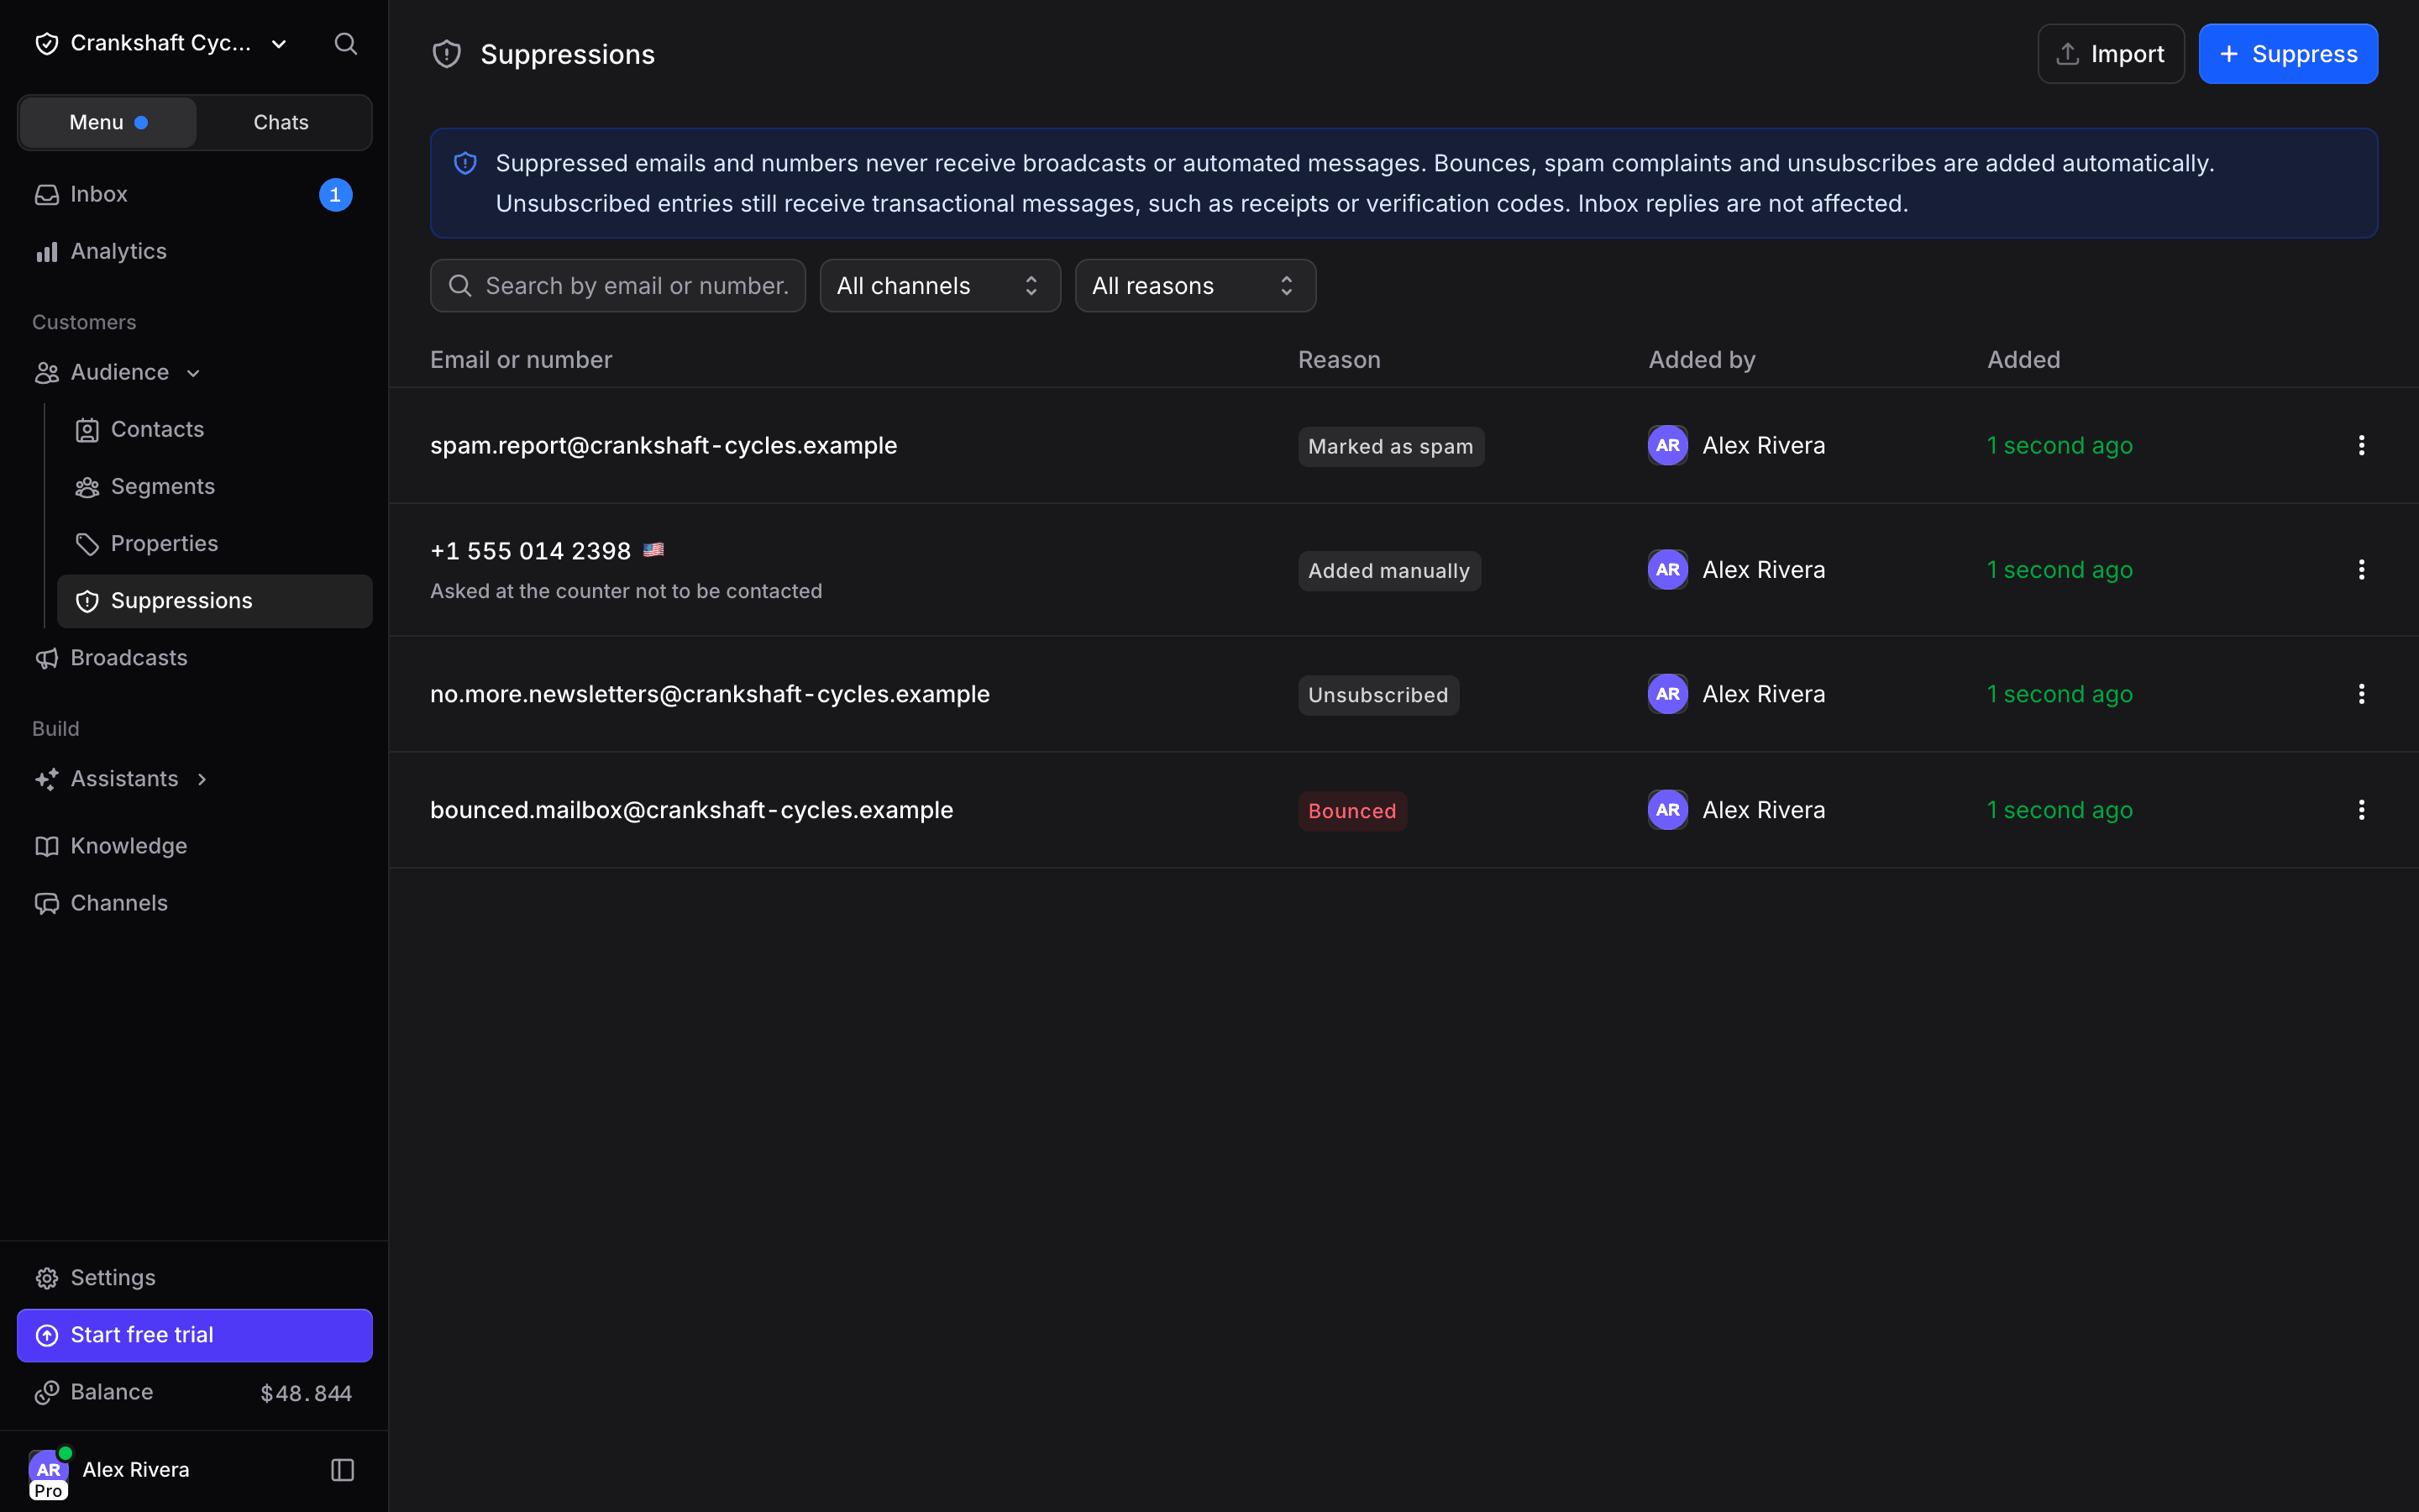Click the red Bounced reason badge
Screen dimensions: 2419x1512
[x=1352, y=810]
